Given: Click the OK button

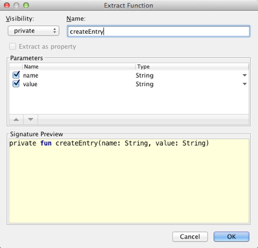Looking at the screenshot, I should [x=232, y=237].
